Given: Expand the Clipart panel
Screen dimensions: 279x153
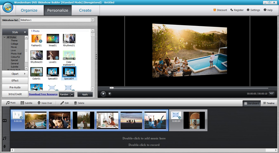Looking at the screenshot, I should (x=15, y=74).
